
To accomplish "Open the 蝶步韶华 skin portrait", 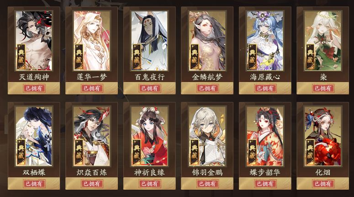I will click(x=265, y=136).
